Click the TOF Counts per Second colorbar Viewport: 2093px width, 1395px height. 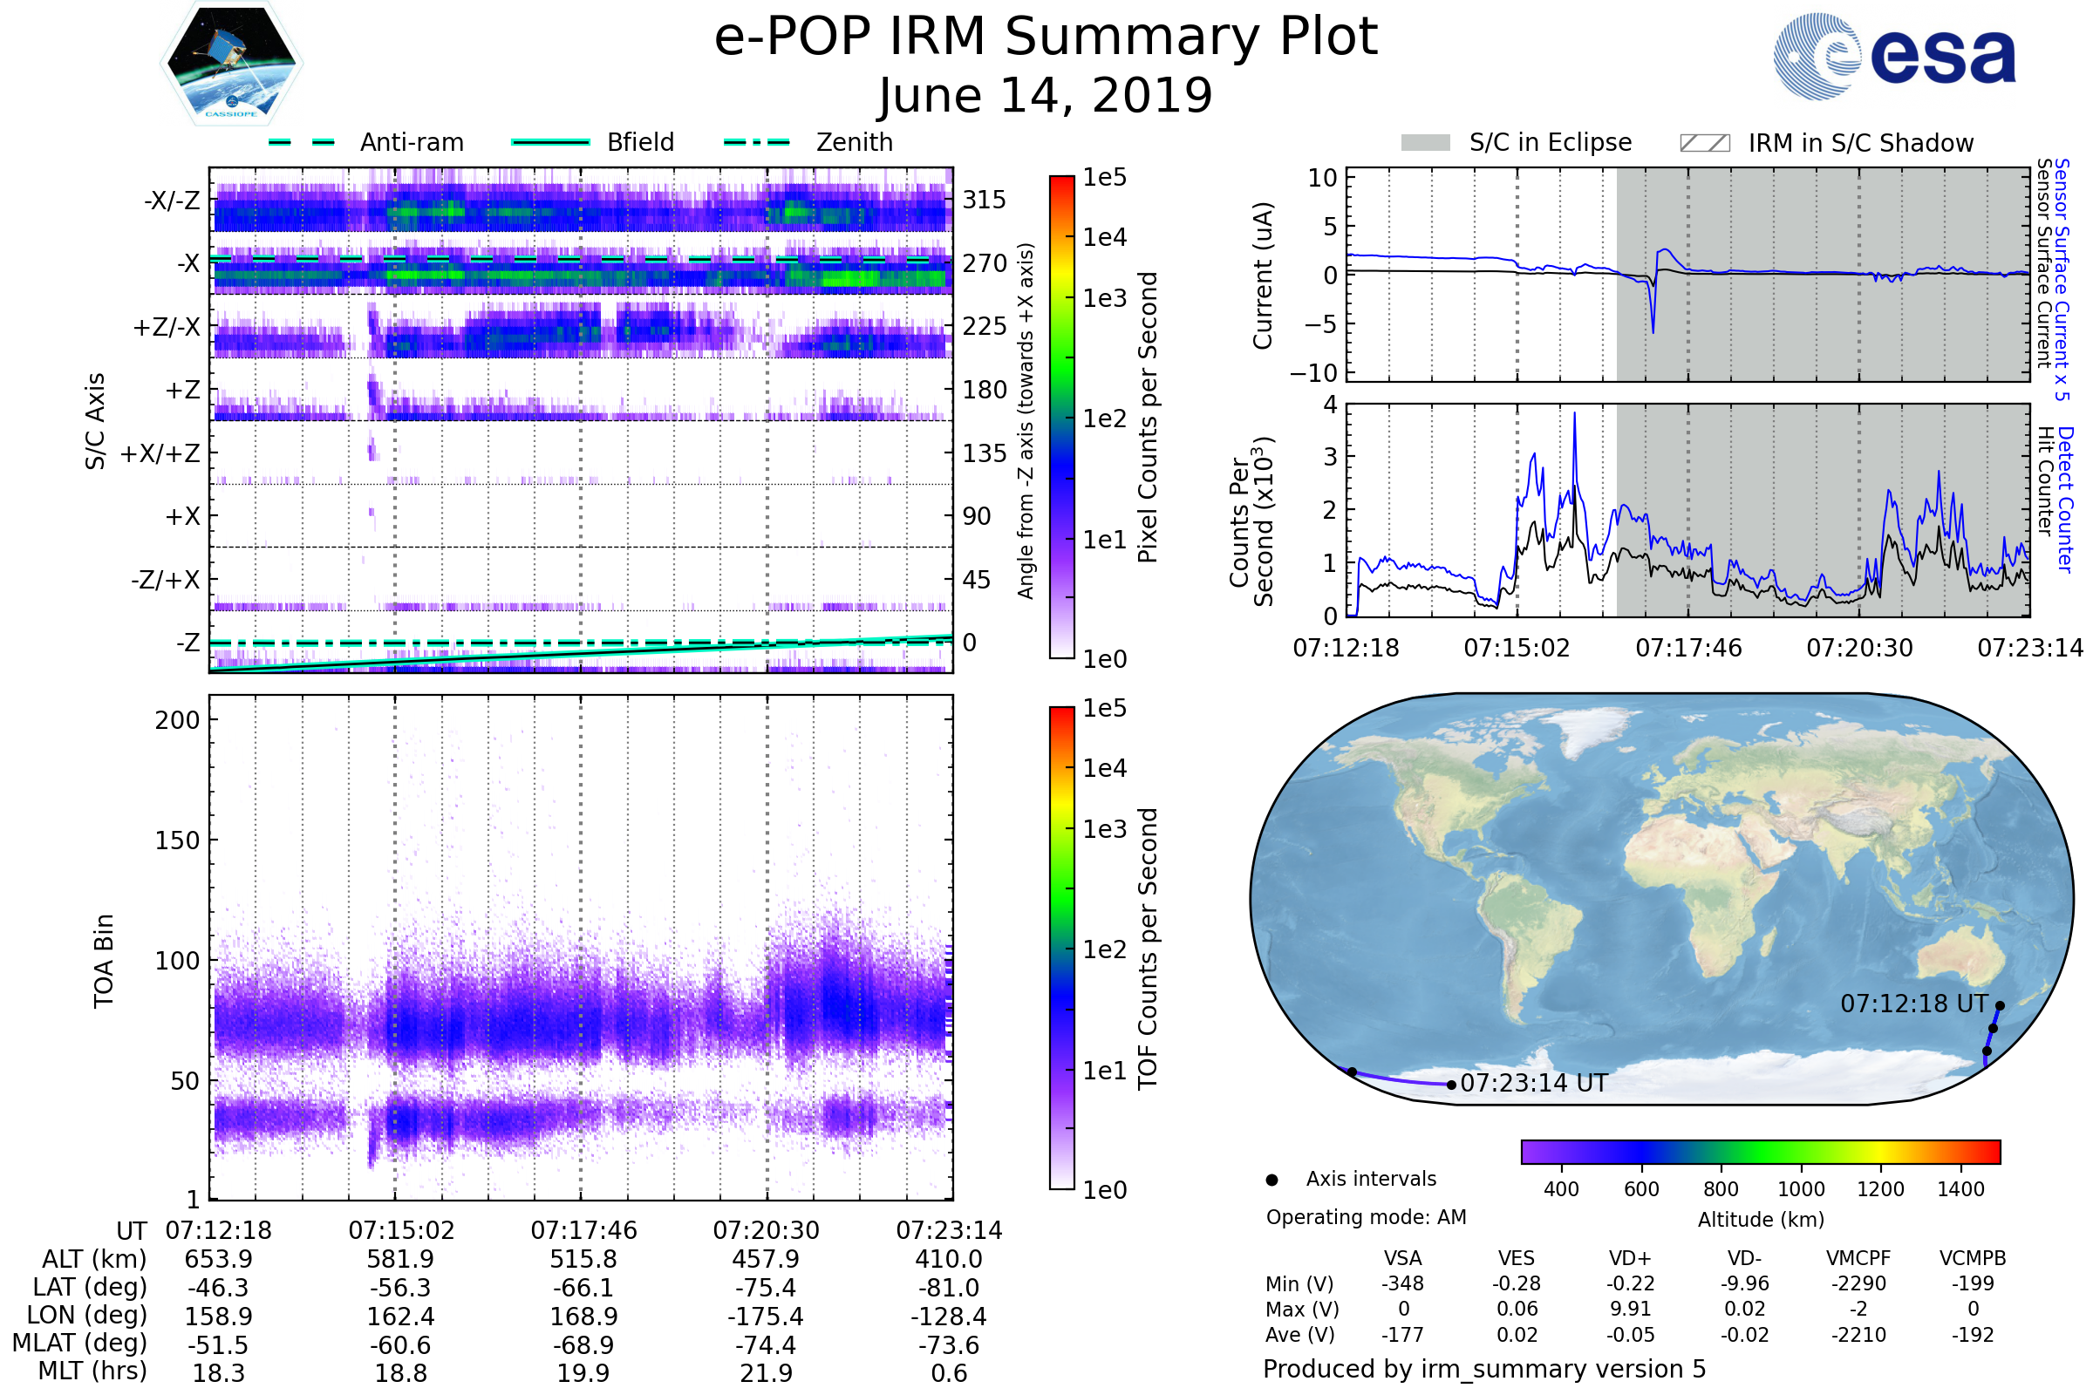point(1061,948)
